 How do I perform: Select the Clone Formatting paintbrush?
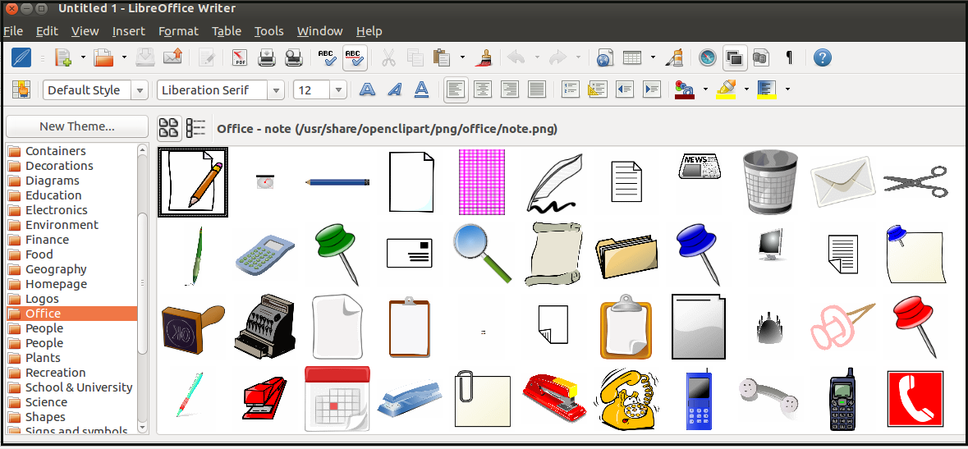[x=483, y=58]
